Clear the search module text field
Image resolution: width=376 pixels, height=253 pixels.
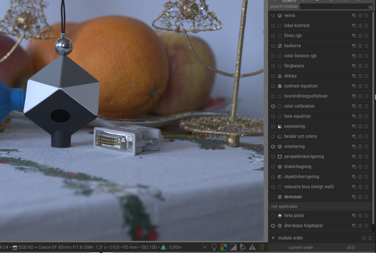point(370,7)
